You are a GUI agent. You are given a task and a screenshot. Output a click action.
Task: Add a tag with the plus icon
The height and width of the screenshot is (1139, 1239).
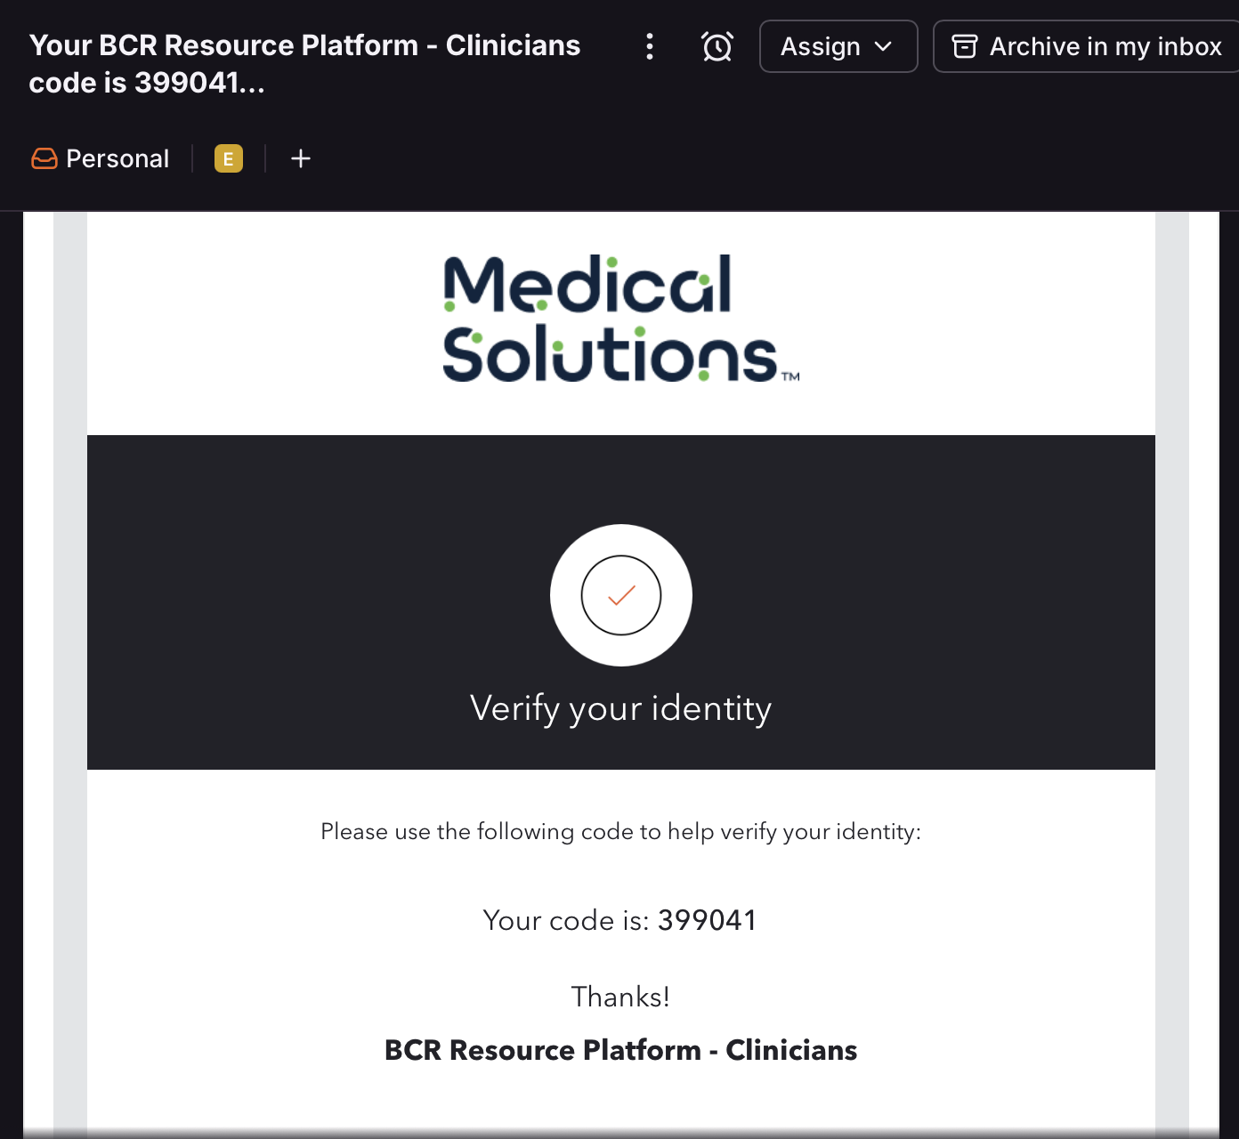click(301, 158)
